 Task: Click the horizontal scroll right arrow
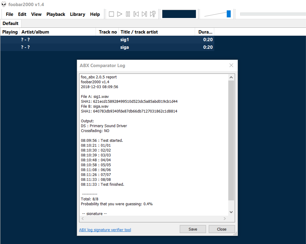tap(225, 218)
